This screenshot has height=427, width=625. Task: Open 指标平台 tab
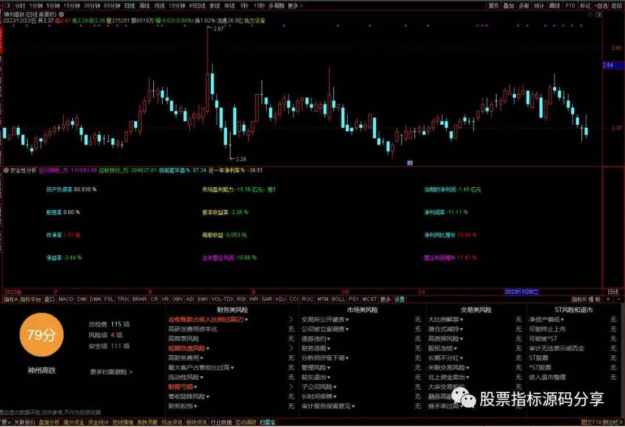(x=31, y=299)
